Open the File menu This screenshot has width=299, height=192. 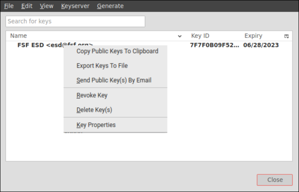(x=9, y=6)
